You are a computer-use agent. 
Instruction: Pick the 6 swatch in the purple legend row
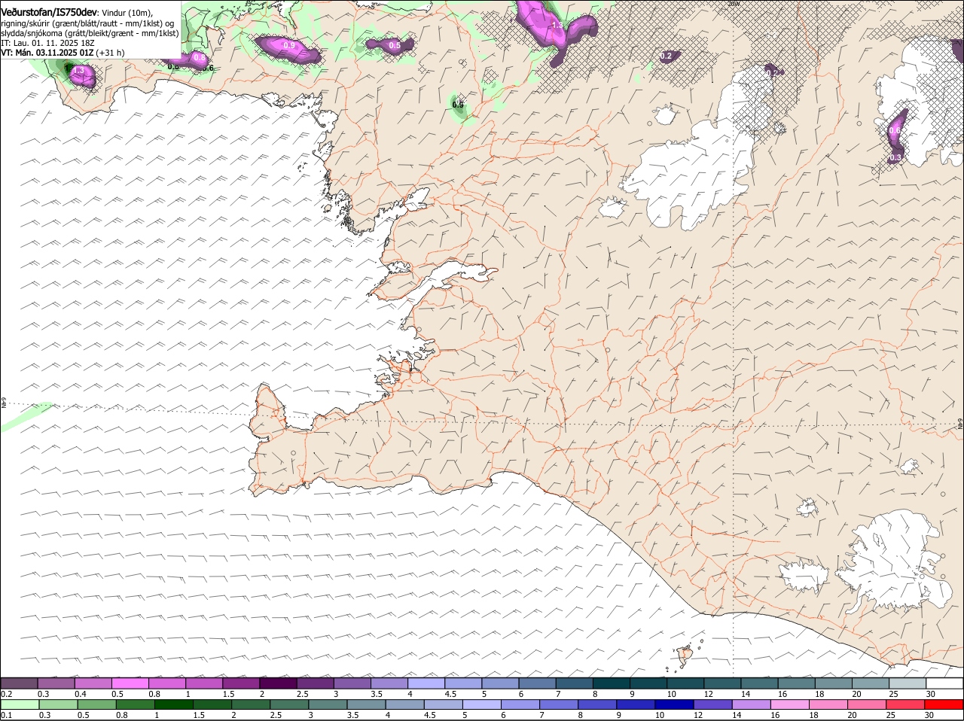[x=537, y=683]
